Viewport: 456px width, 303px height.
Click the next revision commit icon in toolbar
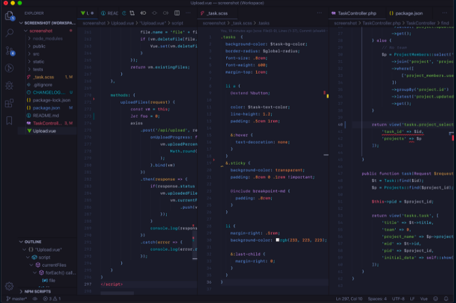[x=165, y=13]
